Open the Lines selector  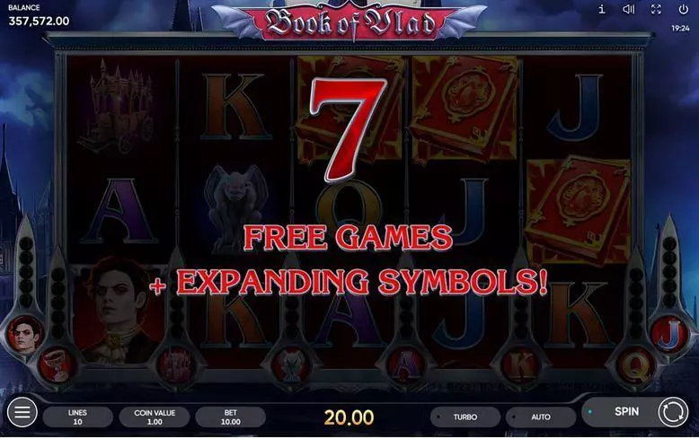(x=77, y=417)
